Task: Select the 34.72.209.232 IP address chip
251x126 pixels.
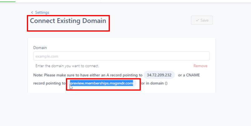Action: tap(159, 75)
